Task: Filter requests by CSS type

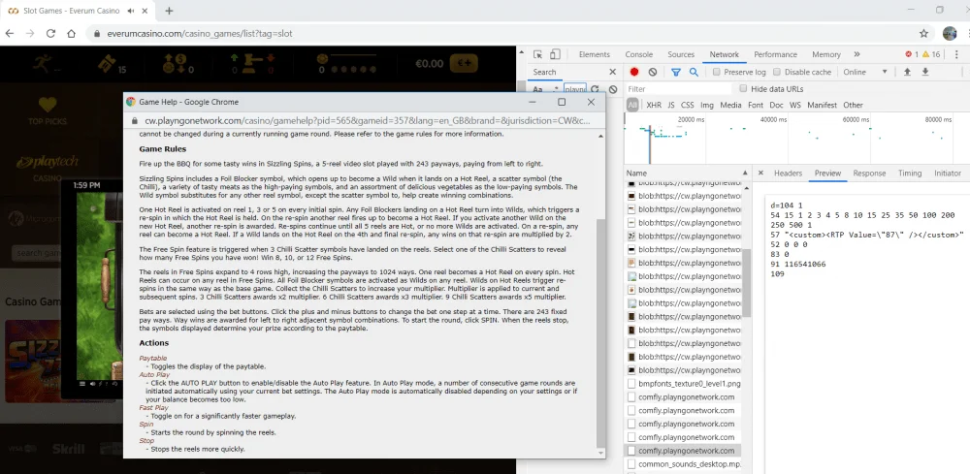Action: pyautogui.click(x=688, y=105)
